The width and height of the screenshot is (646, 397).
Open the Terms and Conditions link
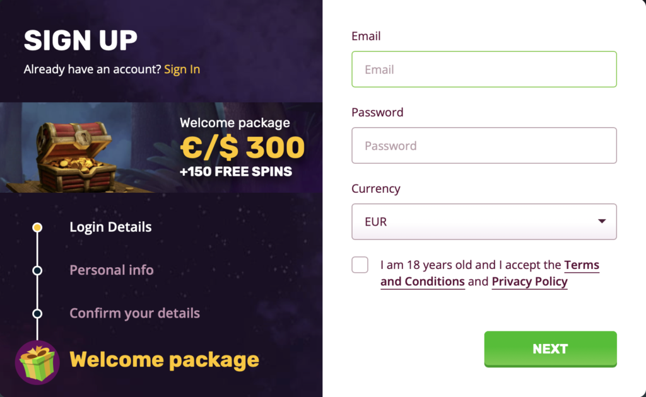[490, 273]
